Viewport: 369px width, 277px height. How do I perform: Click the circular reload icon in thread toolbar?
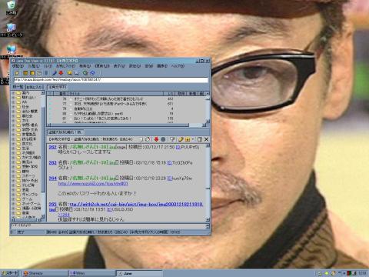tap(148, 139)
